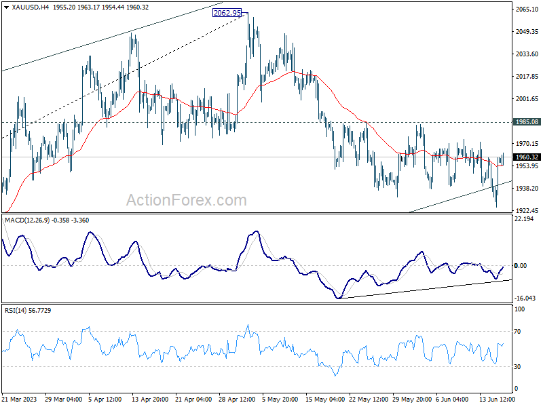Select the 1953.95 price axis value
Viewport: 543px width, 407px height.
point(527,166)
